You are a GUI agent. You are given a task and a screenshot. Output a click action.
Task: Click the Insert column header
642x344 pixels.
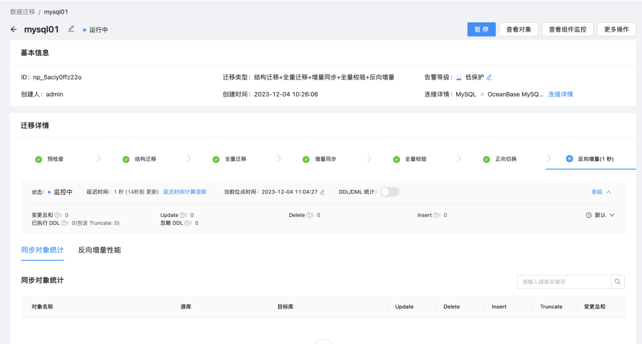499,307
